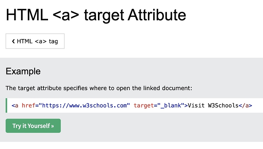Open the Try it Yourself editor
This screenshot has height=149, width=263.
coord(33,126)
